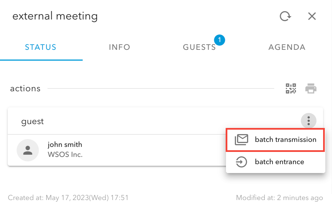Open the guest three-dot menu
332x217 pixels.
(308, 121)
